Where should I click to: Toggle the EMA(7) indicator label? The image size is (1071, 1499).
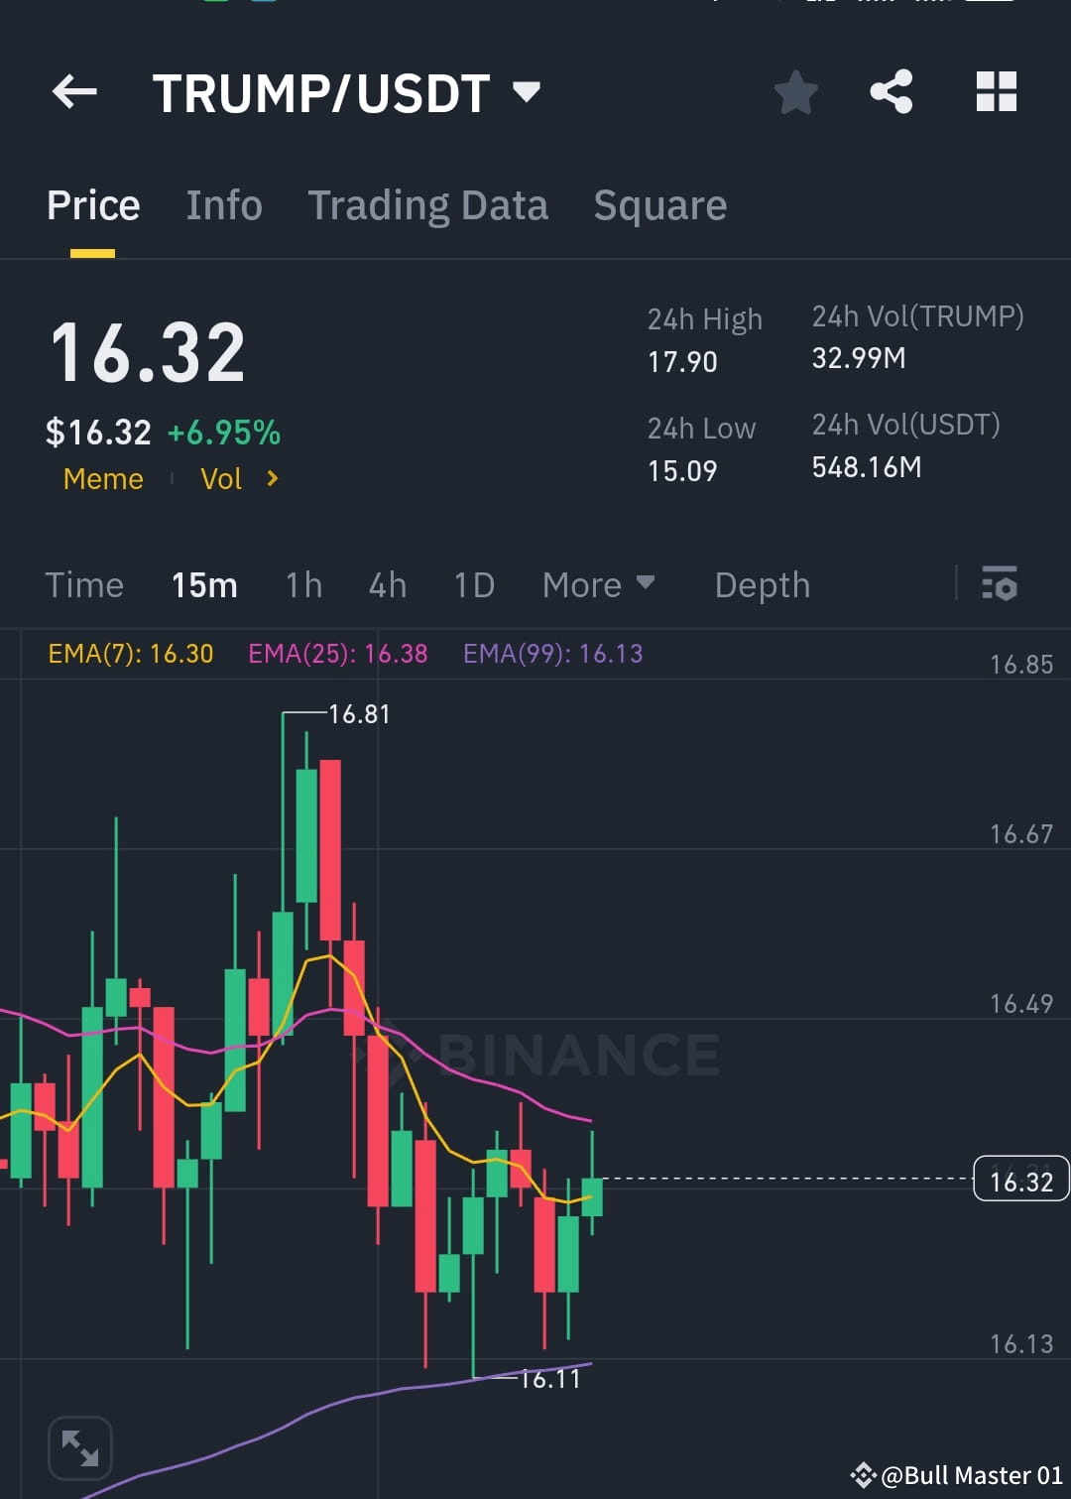coord(131,654)
